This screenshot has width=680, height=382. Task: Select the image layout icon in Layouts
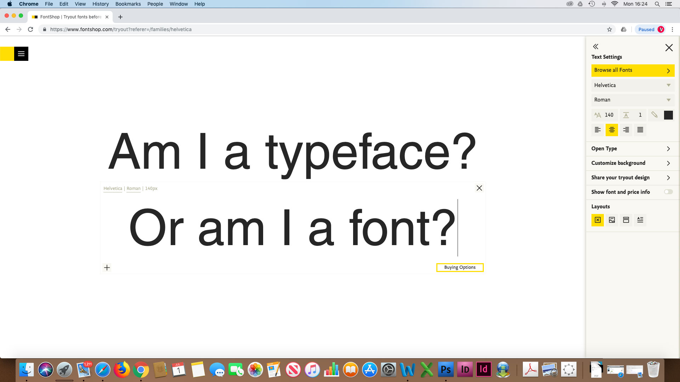click(612, 220)
